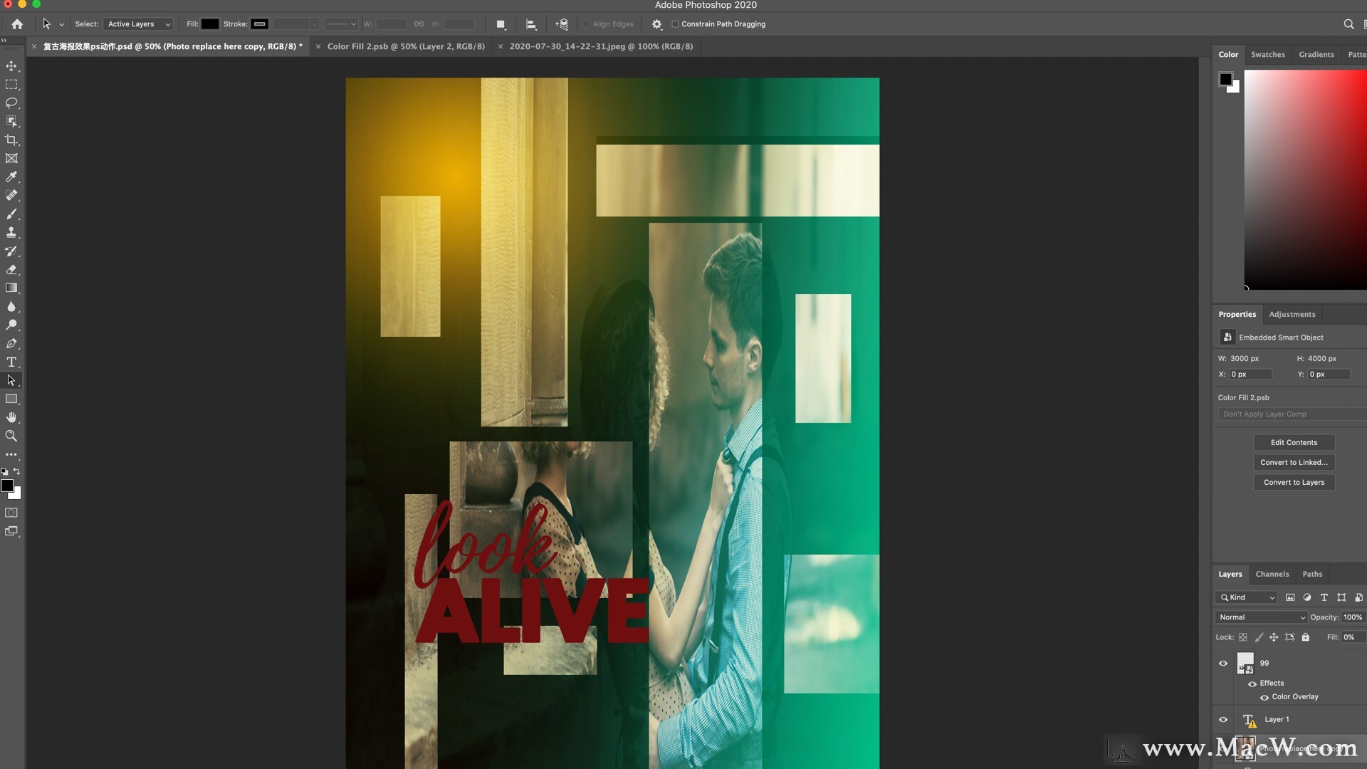Open the layer Kind filter dropdown

(x=1247, y=597)
